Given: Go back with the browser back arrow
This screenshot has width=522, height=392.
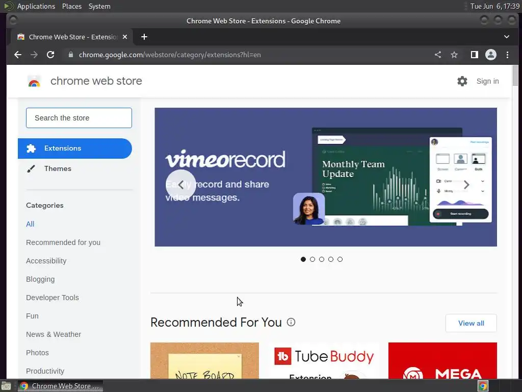Looking at the screenshot, I should click(18, 55).
